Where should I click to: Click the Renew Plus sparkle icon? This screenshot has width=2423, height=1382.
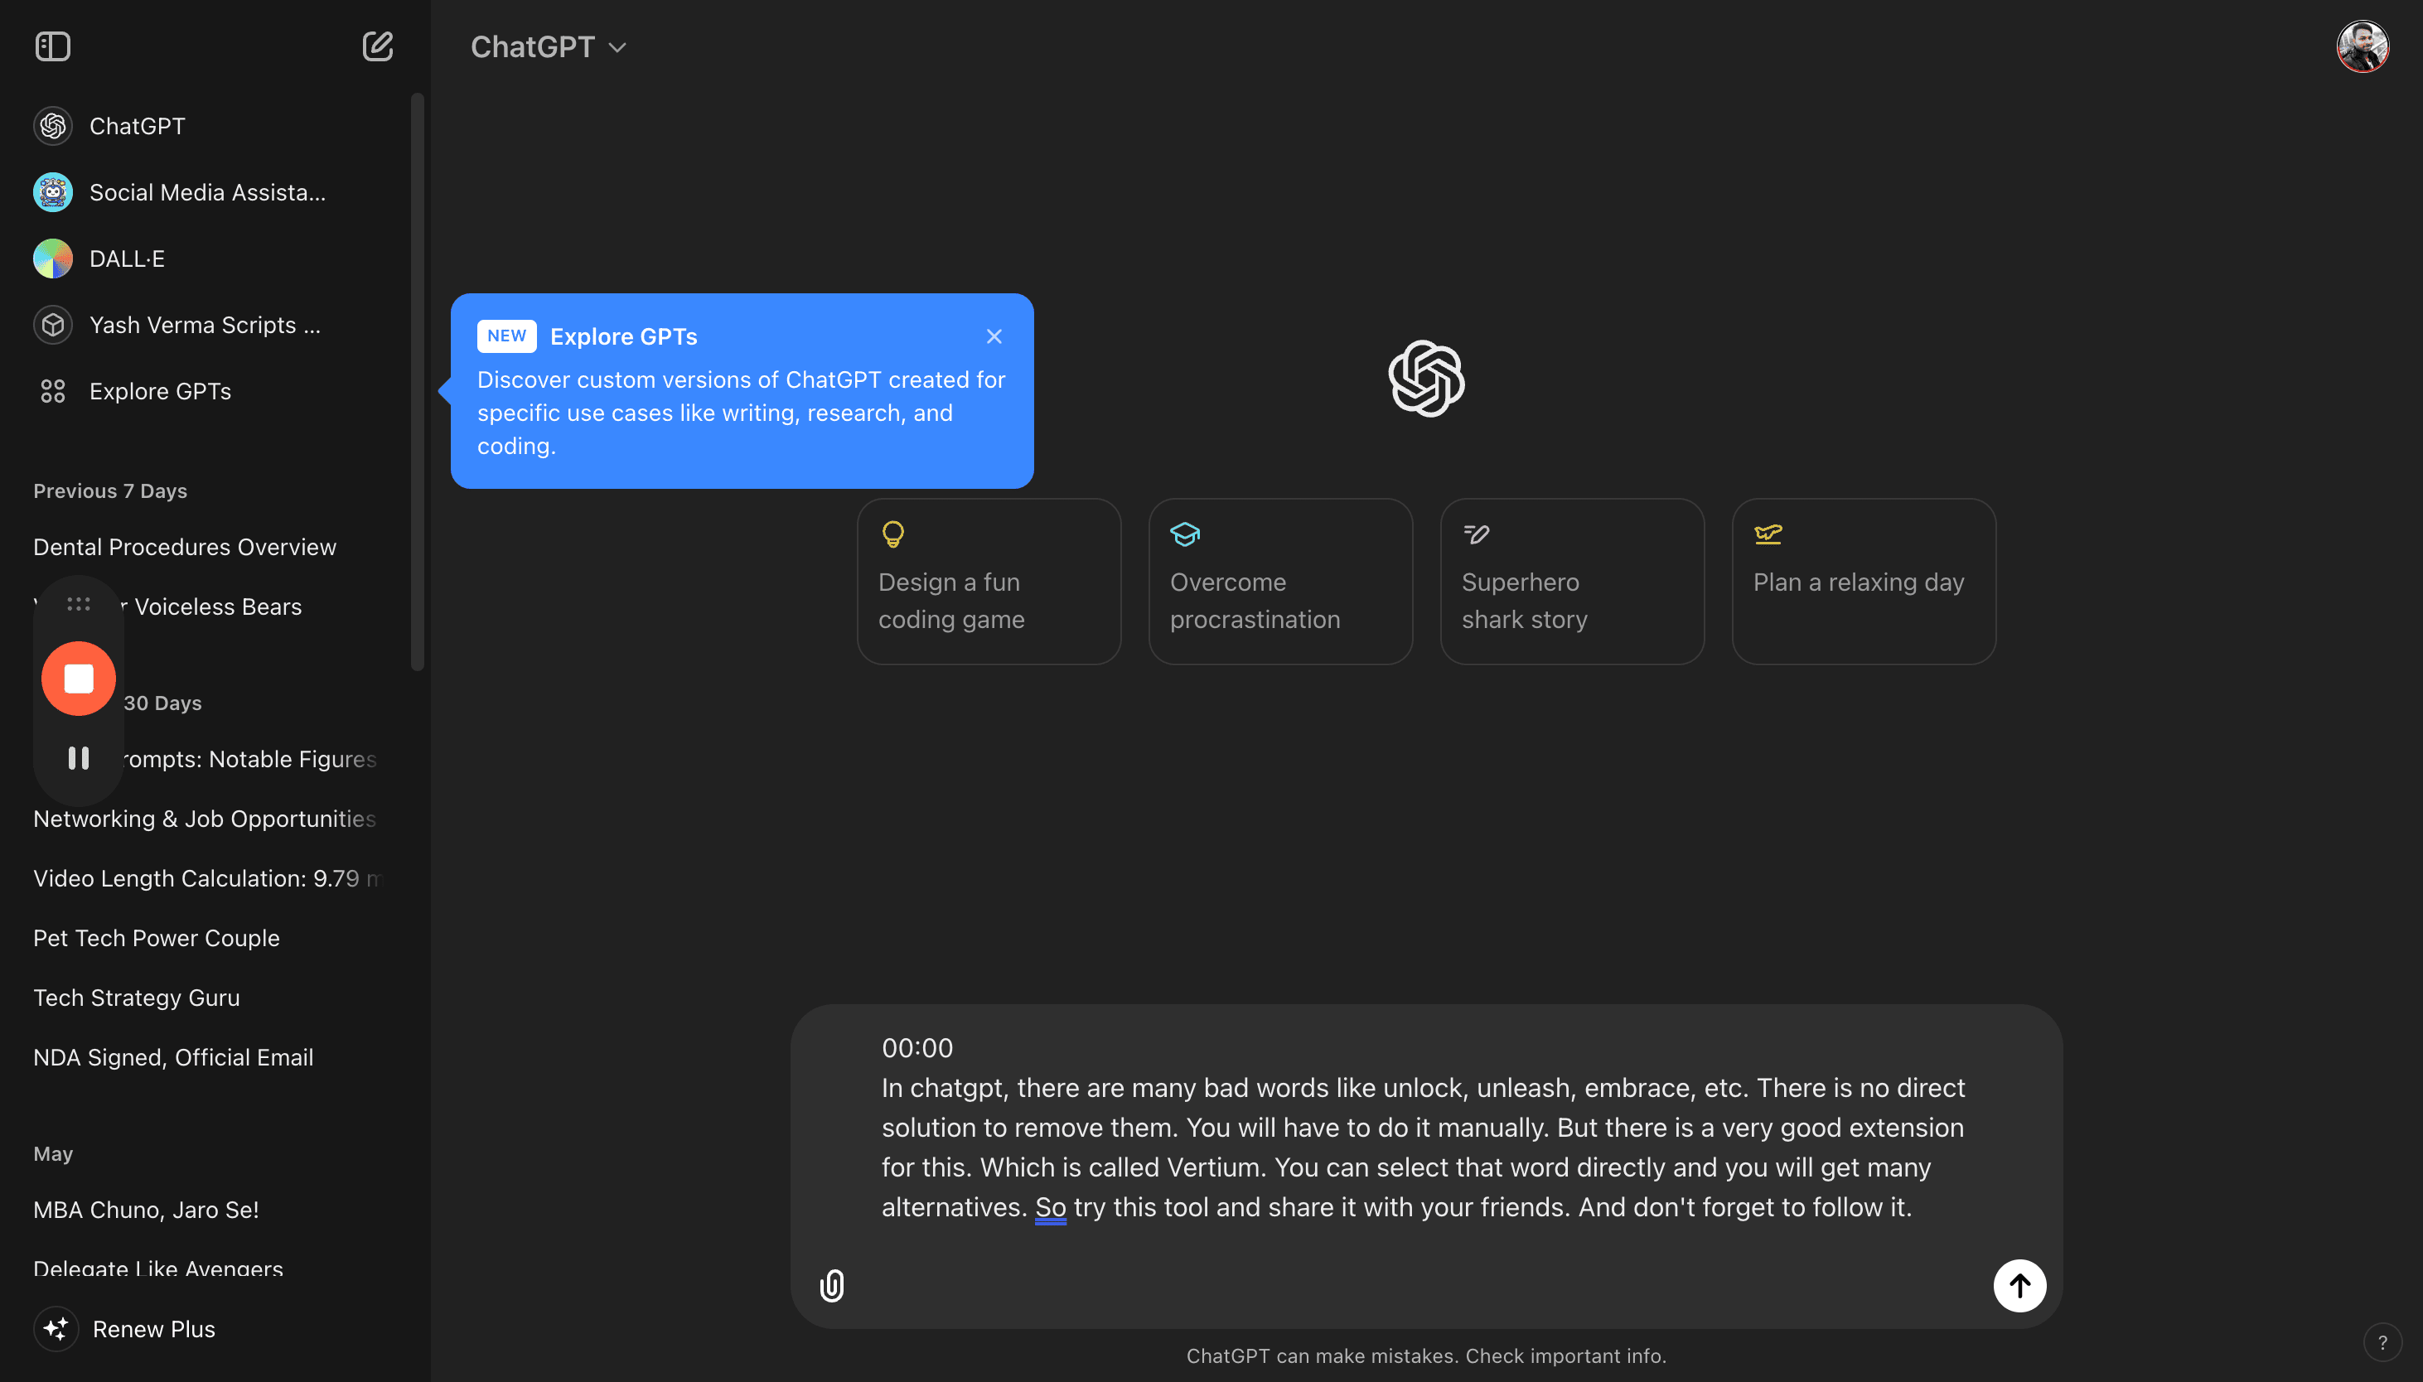[x=56, y=1329]
